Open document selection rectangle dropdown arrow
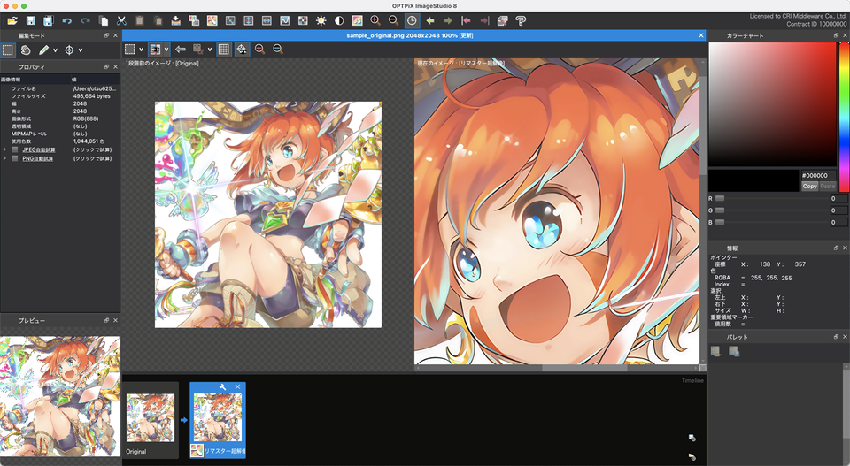Viewport: 850px width, 466px height. [141, 50]
